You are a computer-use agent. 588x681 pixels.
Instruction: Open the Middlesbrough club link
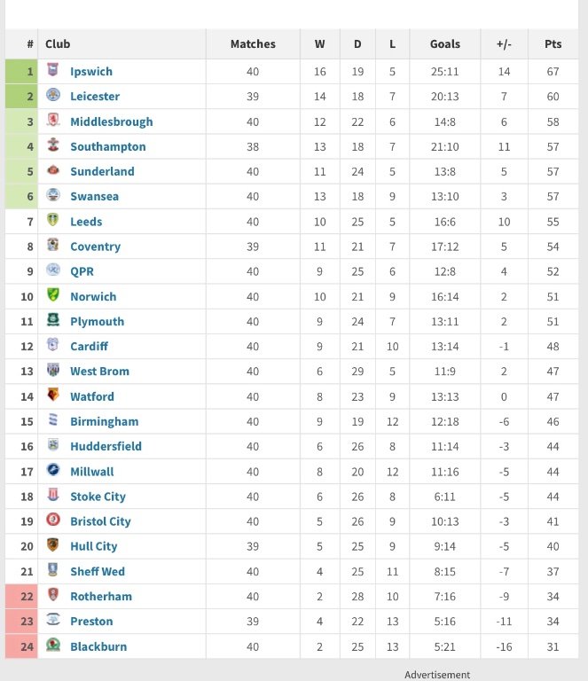coord(112,121)
